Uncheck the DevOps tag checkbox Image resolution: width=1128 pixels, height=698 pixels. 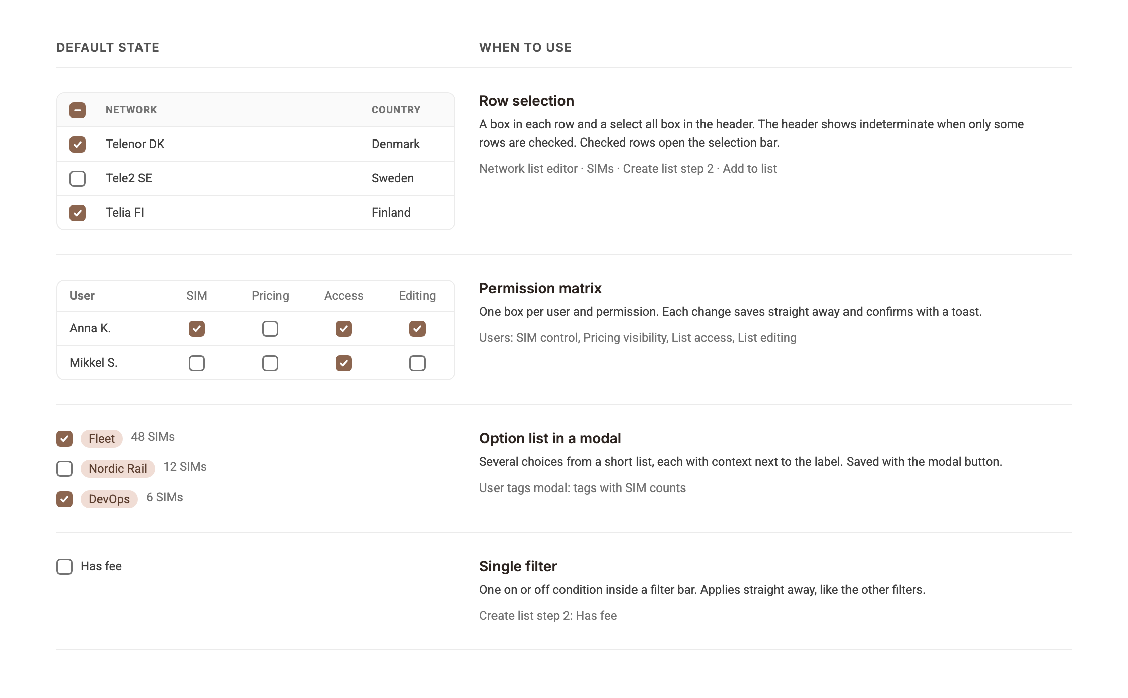(x=64, y=499)
